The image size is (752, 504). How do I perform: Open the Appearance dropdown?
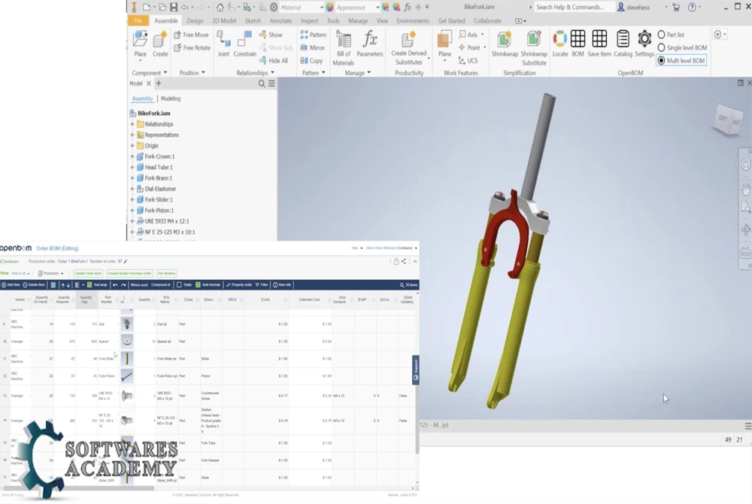click(378, 8)
